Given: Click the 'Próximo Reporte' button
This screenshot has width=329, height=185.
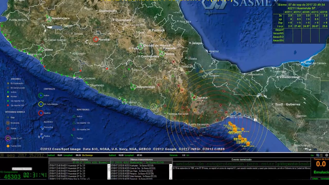Looking at the screenshot, I should 22,169.
